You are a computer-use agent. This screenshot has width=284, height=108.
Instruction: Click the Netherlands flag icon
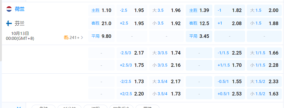(9, 9)
